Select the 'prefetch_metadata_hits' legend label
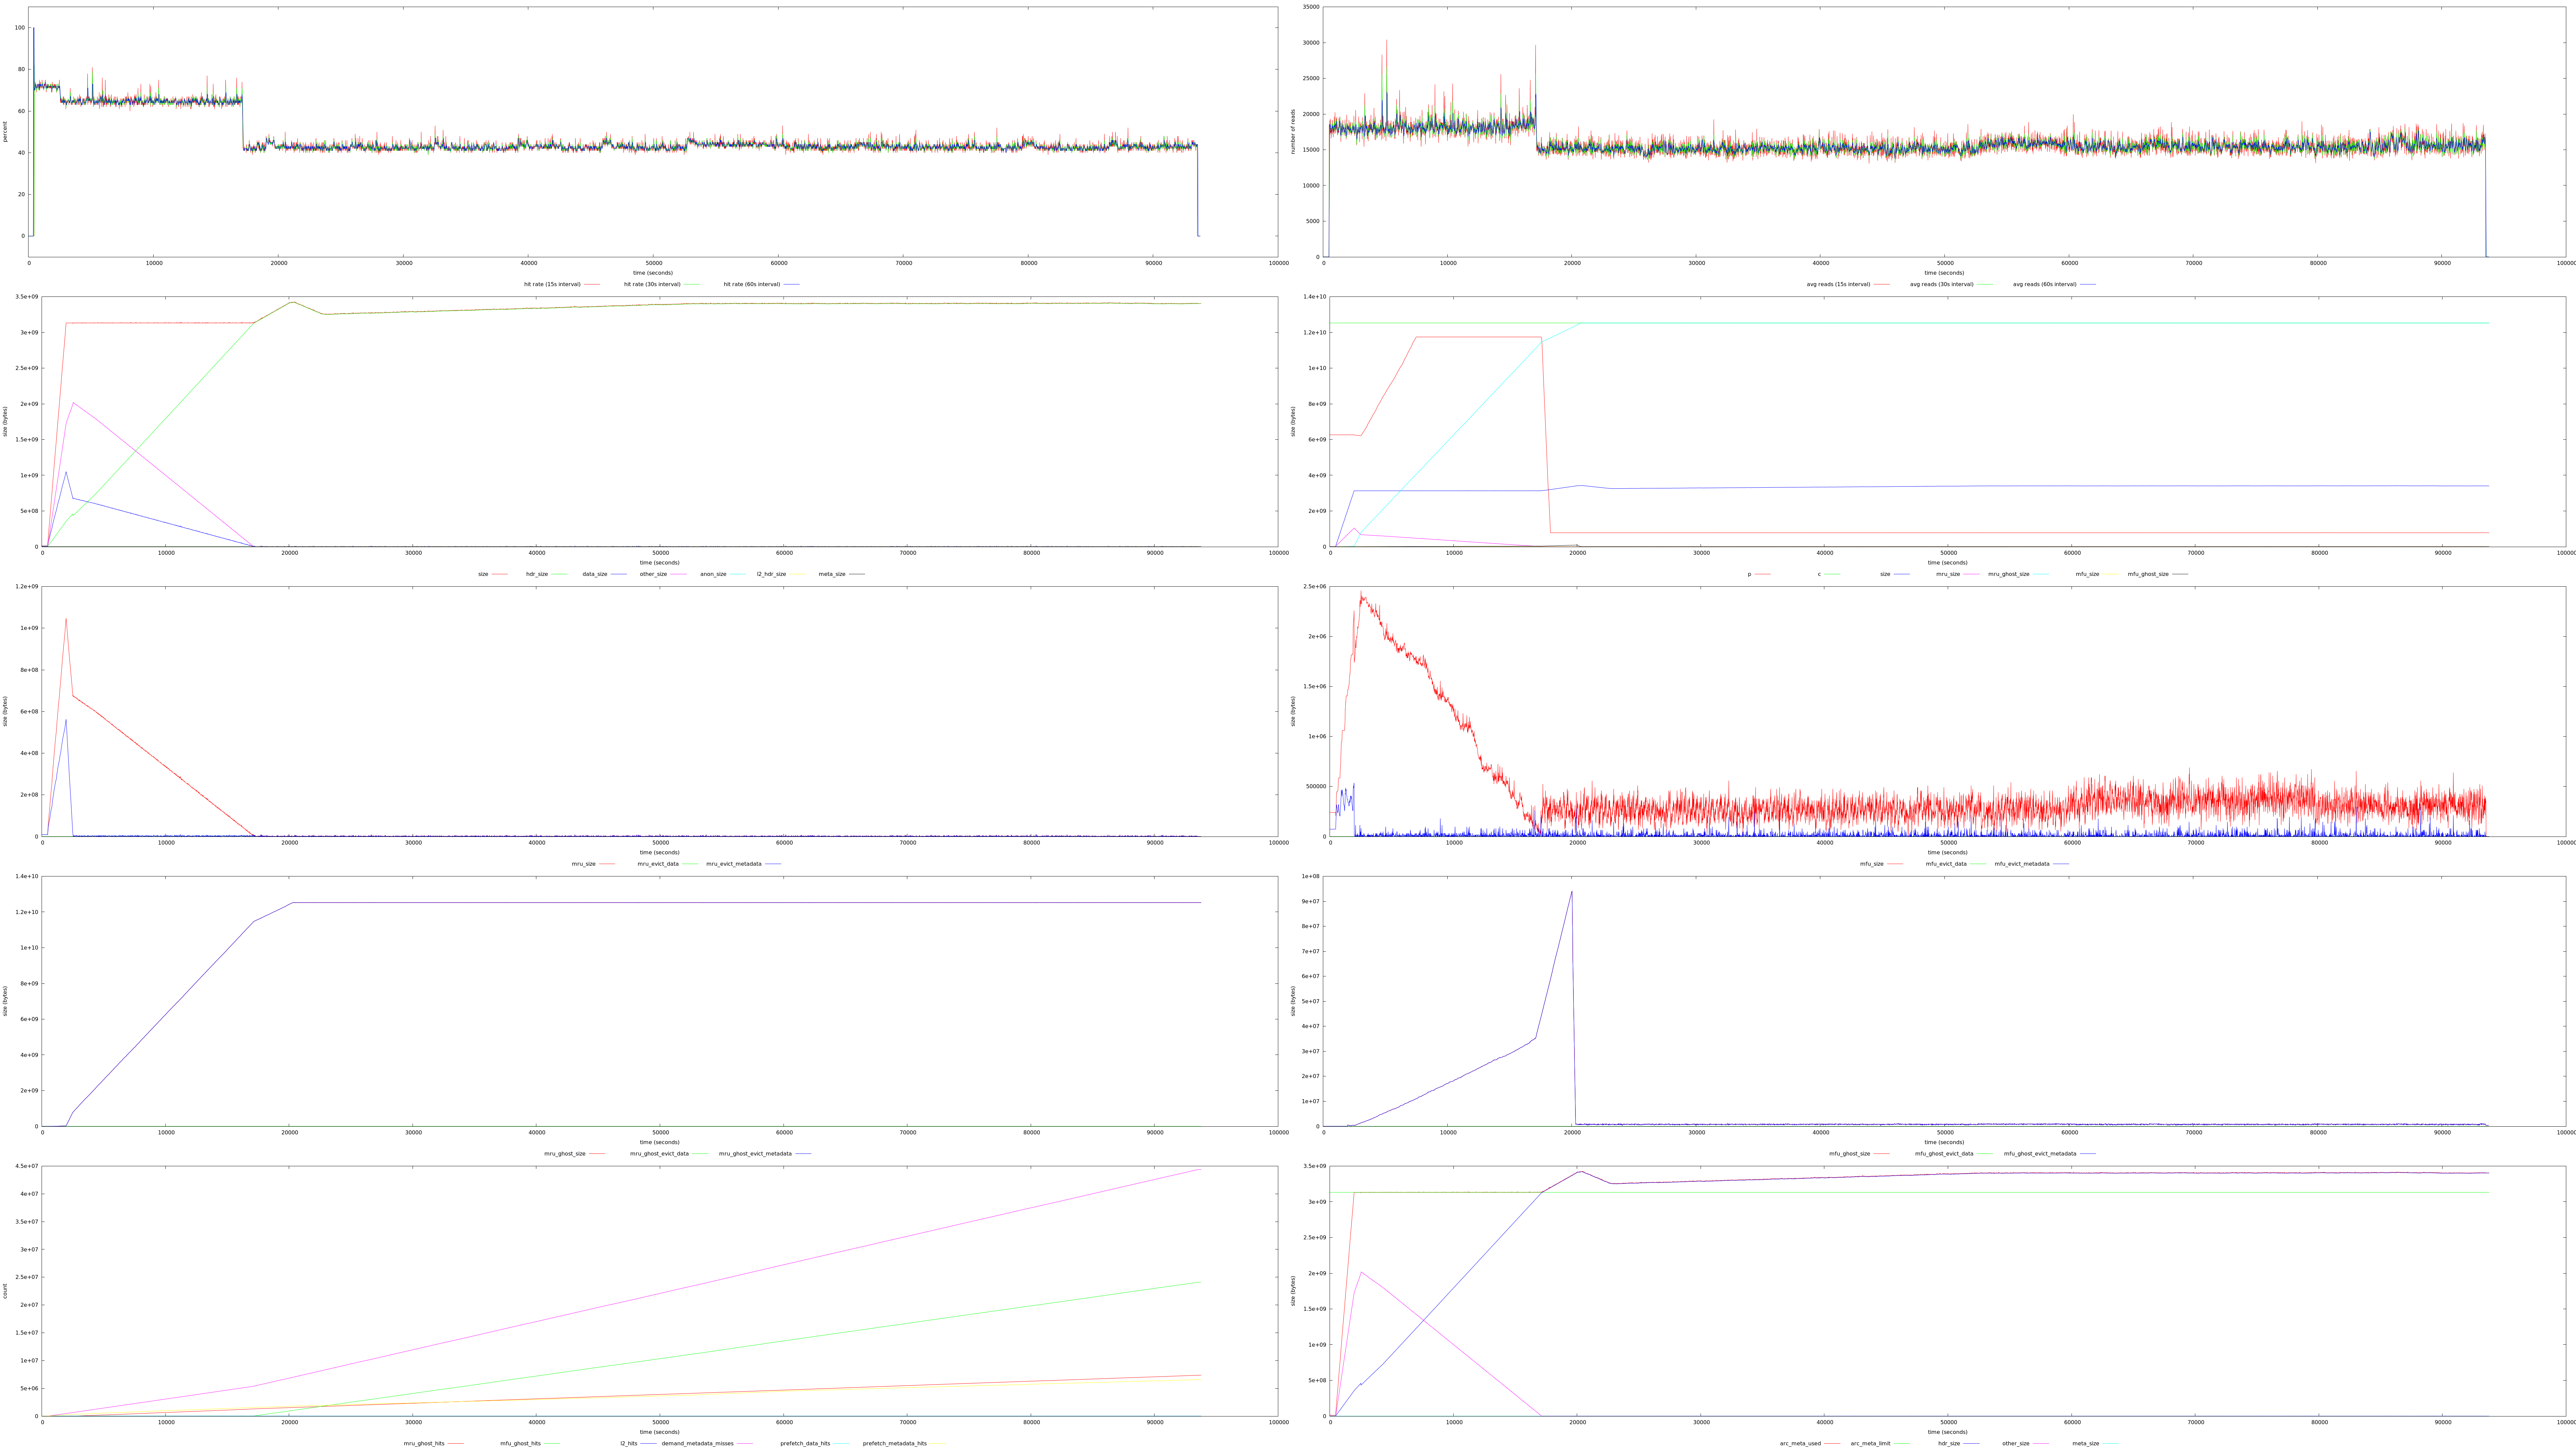Viewport: 2576px width, 1449px height. click(895, 1444)
